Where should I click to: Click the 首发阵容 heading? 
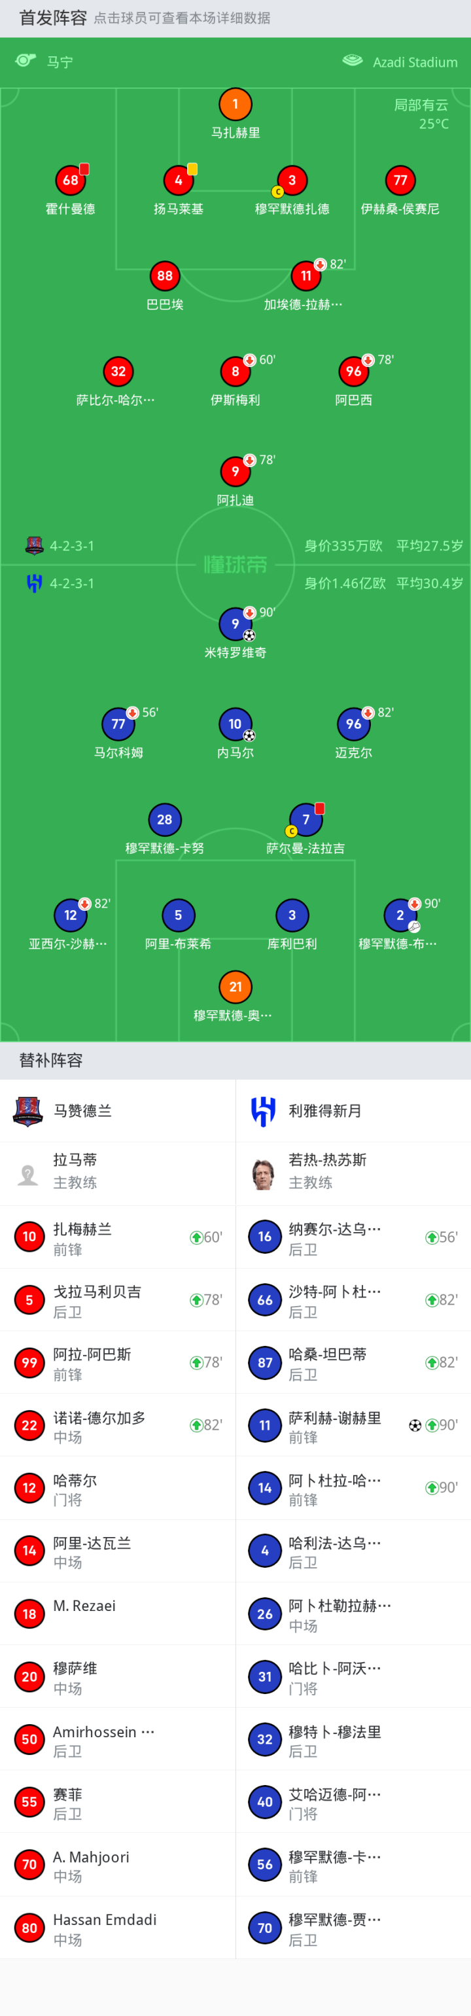53,18
